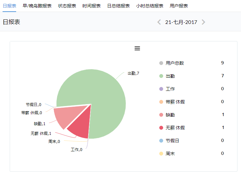Toggle the 无薪 休假 legend marker

(x=161, y=128)
